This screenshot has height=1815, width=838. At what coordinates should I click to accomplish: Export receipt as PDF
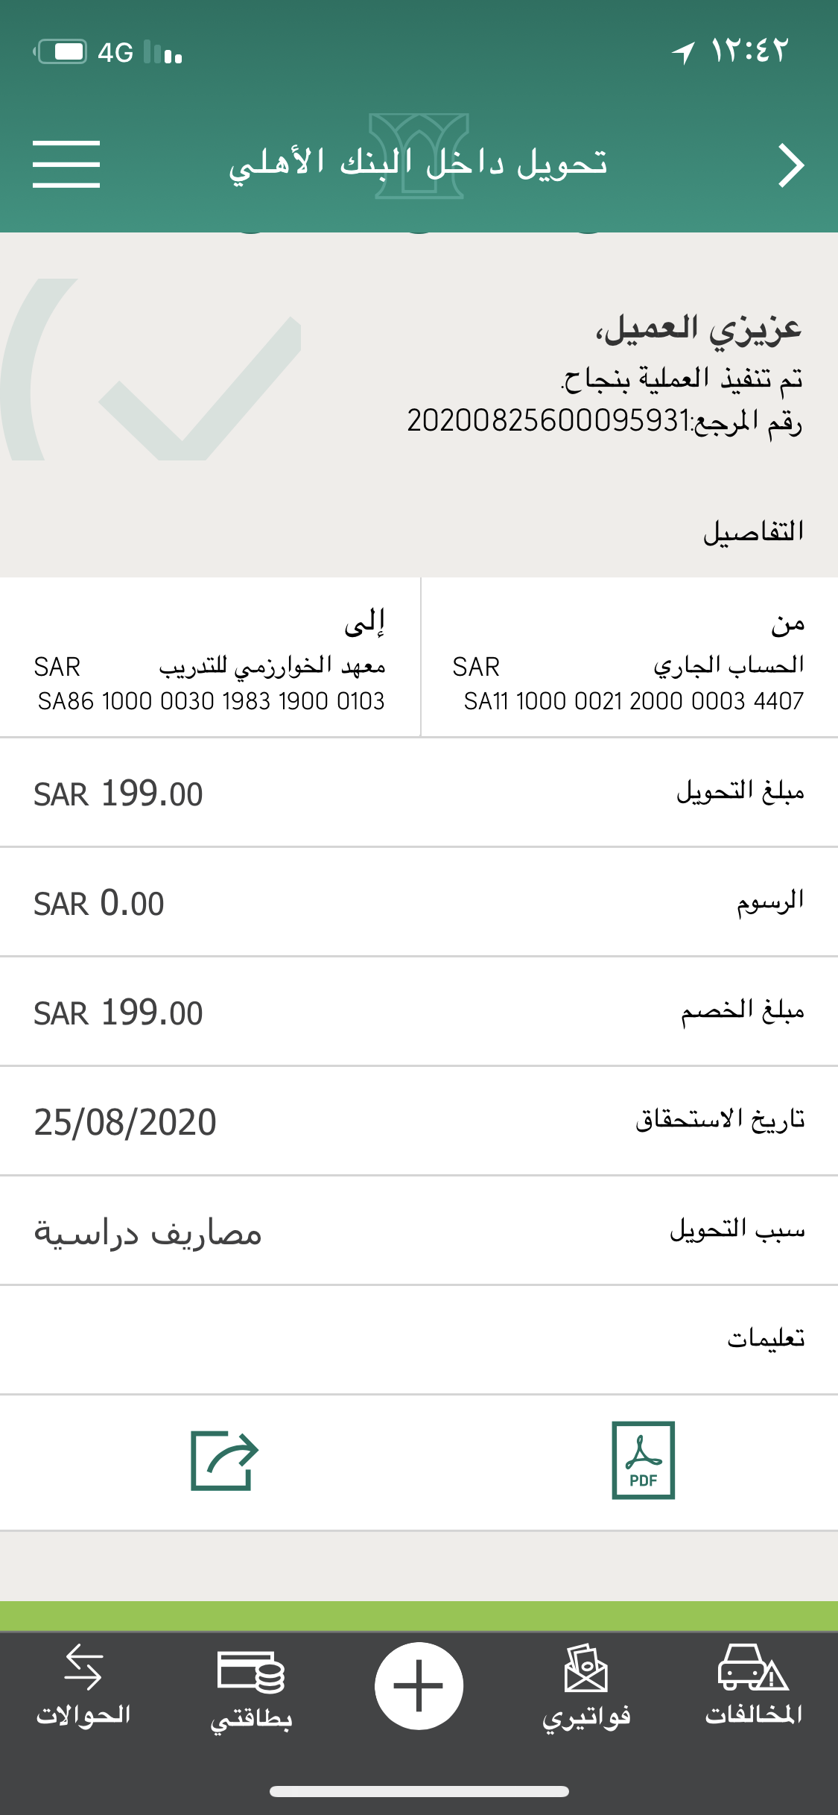pyautogui.click(x=643, y=1460)
